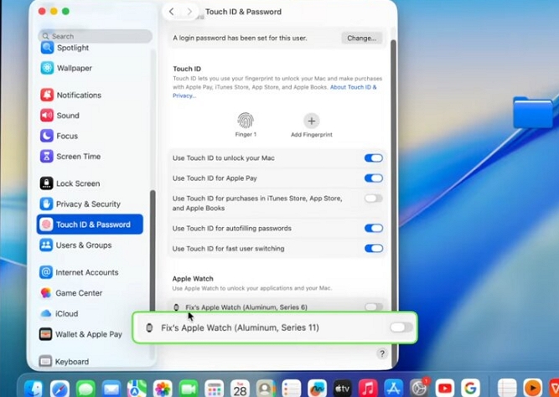Launch Apple TV from the Dock
Image resolution: width=559 pixels, height=397 pixels.
(x=342, y=389)
